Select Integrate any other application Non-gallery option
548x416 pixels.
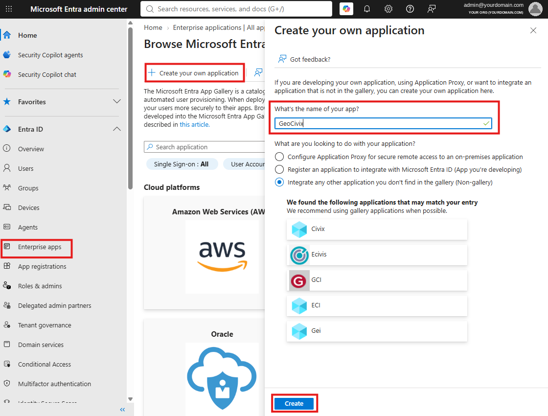point(279,182)
